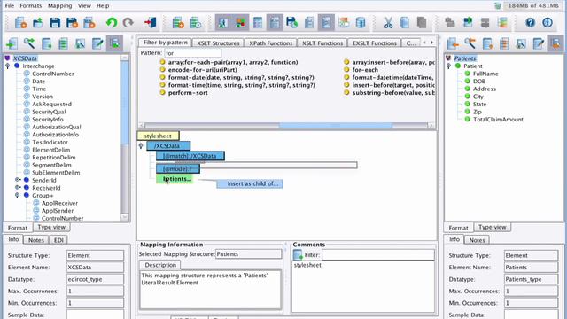Click the save floppy disk icon

[x=55, y=23]
